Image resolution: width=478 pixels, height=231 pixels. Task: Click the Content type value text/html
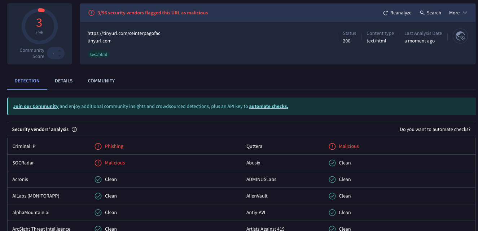point(376,41)
